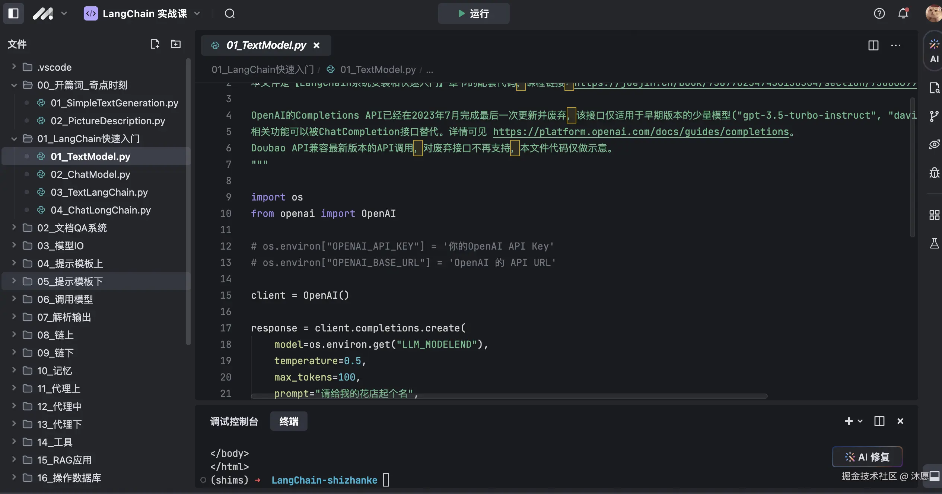Switch to the 调试控制台 tab
942x494 pixels.
click(x=234, y=421)
